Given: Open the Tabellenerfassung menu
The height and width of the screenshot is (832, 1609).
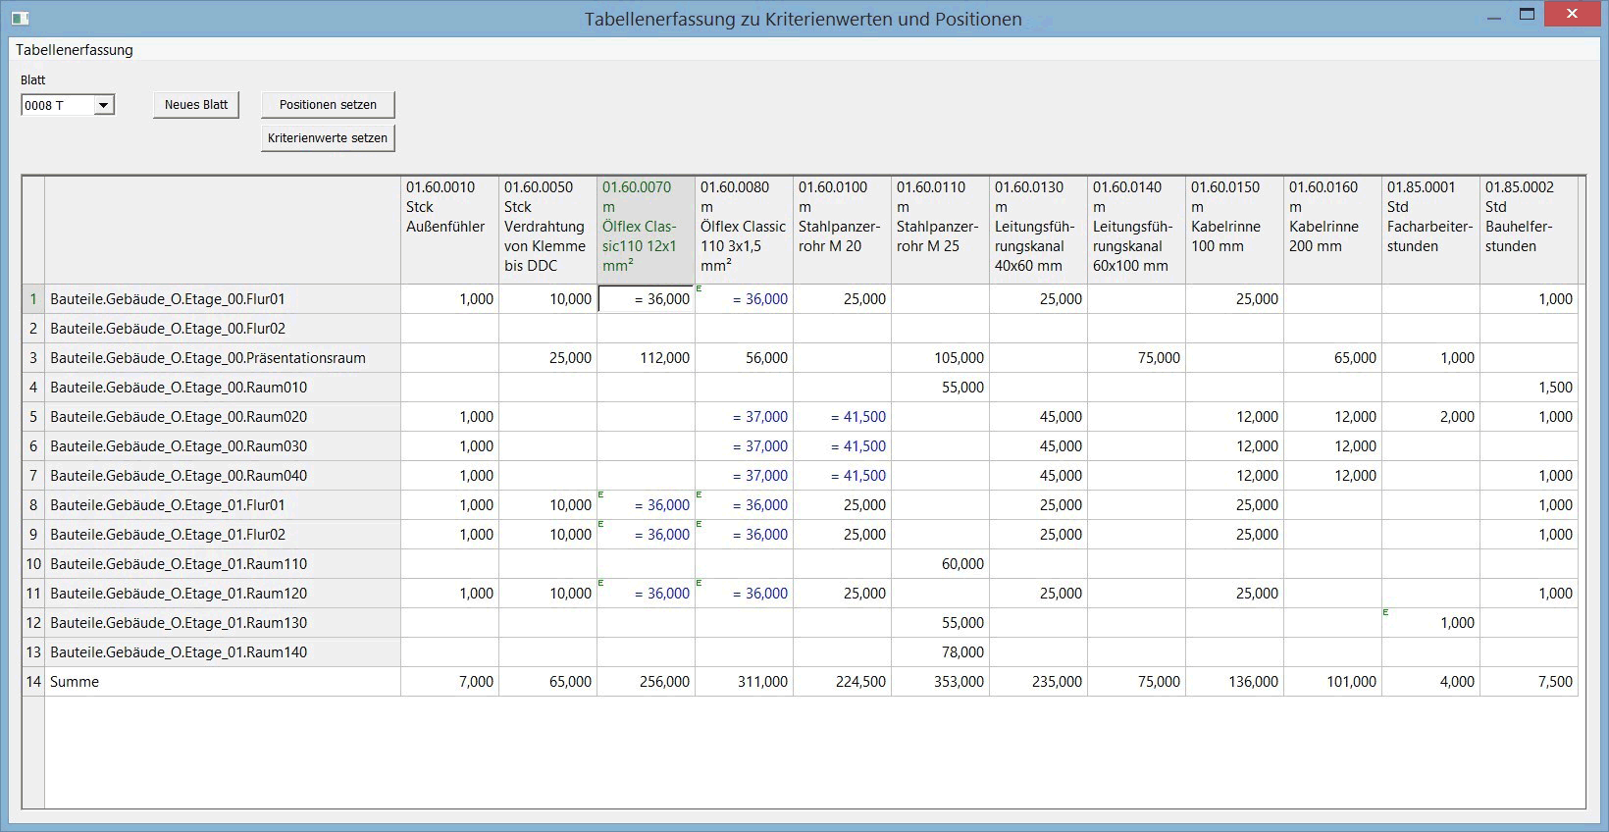Looking at the screenshot, I should point(75,50).
